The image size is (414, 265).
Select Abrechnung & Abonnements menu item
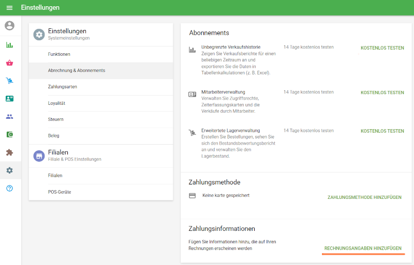(x=101, y=71)
